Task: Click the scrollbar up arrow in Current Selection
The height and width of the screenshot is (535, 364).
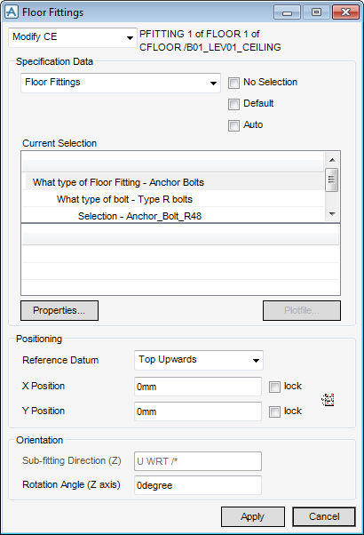Action: (332, 160)
